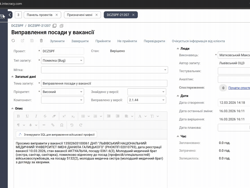250x188 pixels.
Task: Click the background color droplet icon
Action: pos(30,125)
